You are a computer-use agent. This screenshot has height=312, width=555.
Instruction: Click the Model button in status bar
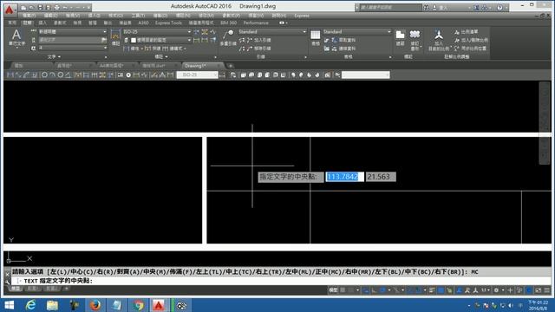point(333,290)
